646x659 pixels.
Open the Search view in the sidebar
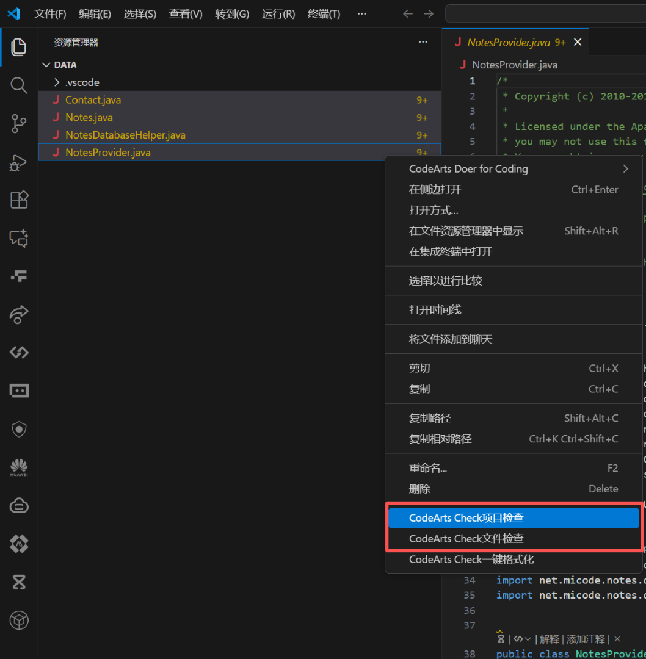point(19,85)
